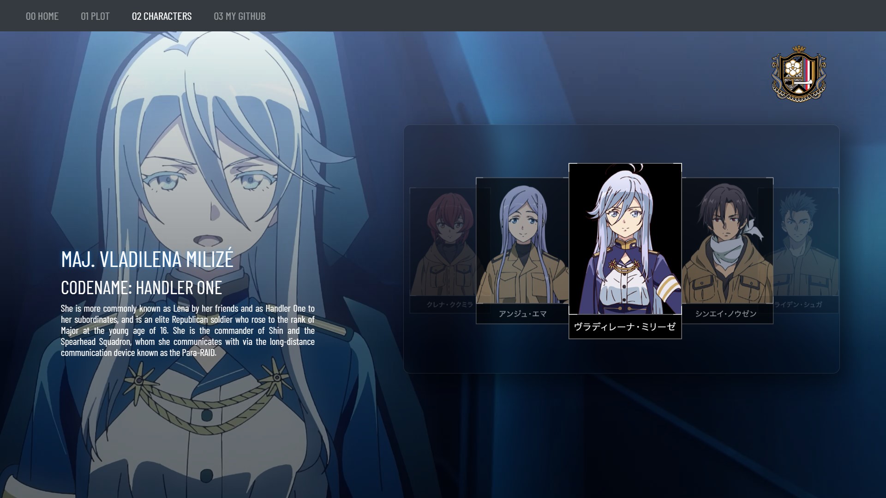Click the MAJ. VLADILENA MILIZÉ heading
Image resolution: width=886 pixels, height=498 pixels.
click(x=147, y=258)
